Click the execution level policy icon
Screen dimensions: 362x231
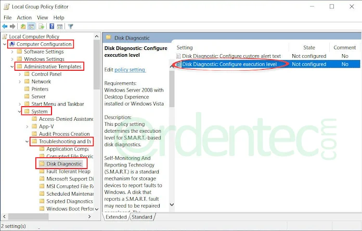click(x=178, y=64)
